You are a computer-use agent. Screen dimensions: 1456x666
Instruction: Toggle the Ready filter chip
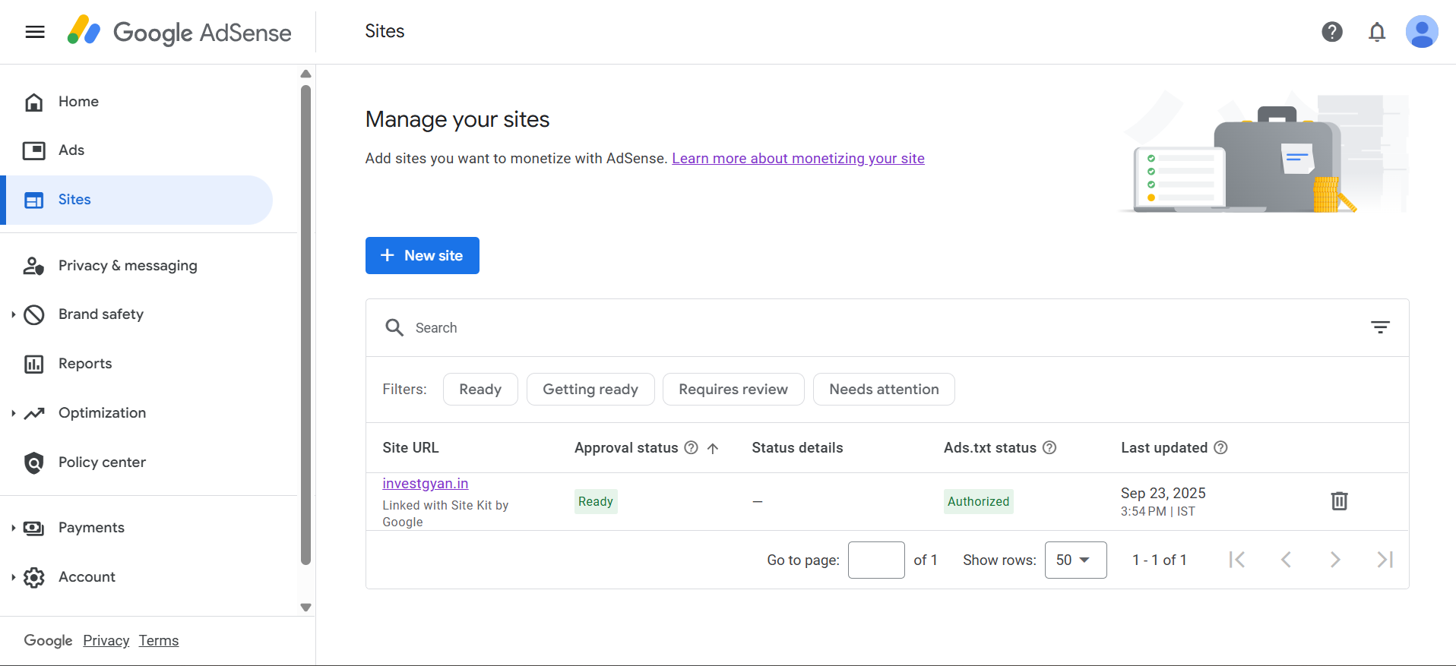[x=480, y=390]
